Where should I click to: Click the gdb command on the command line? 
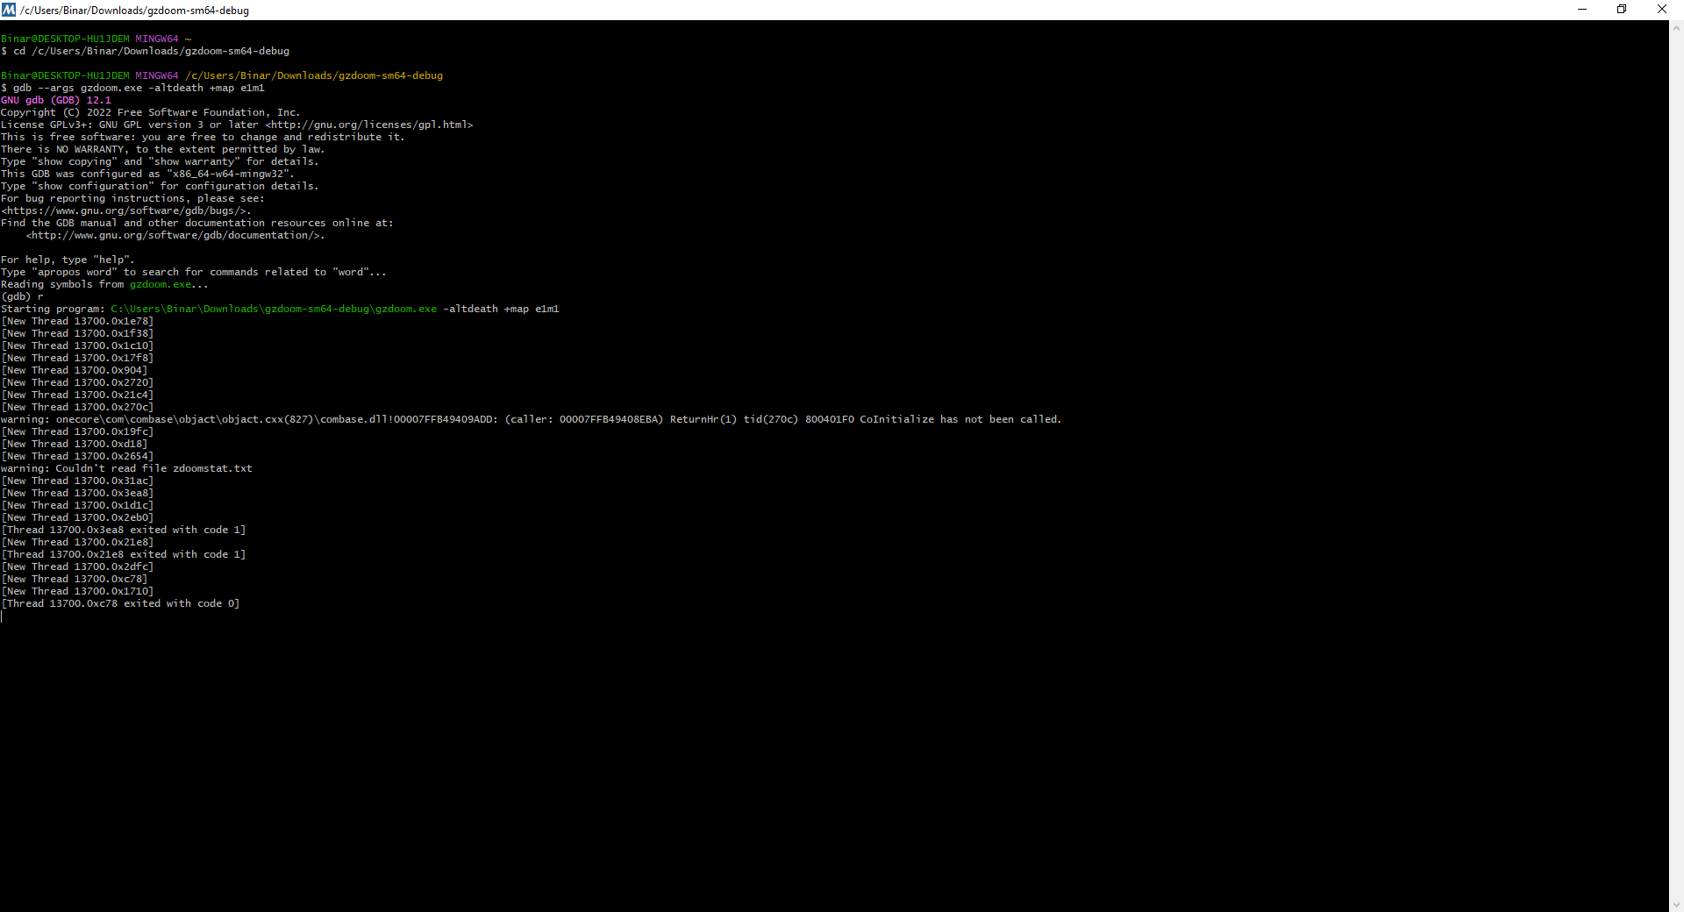[x=22, y=88]
